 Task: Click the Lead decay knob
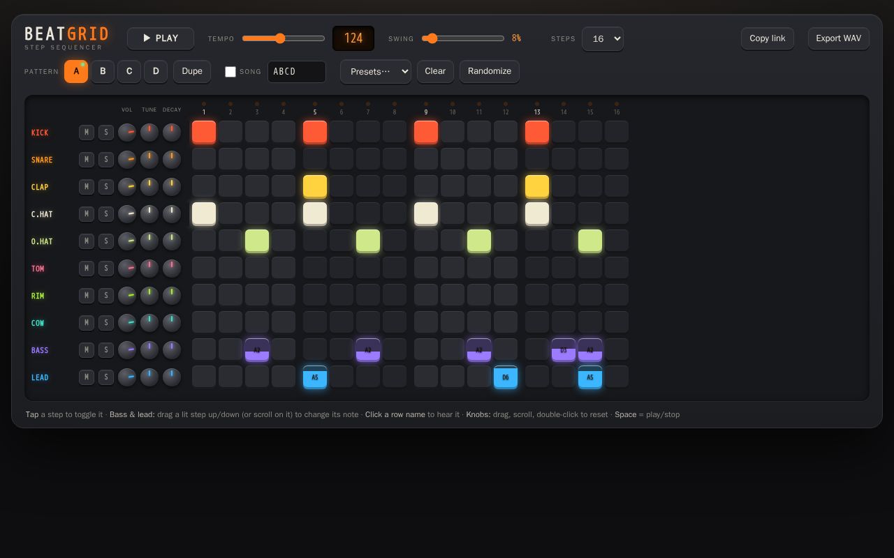(172, 377)
